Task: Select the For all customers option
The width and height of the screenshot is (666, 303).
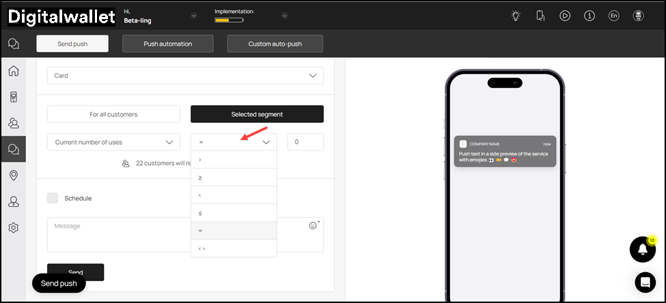Action: (x=113, y=114)
